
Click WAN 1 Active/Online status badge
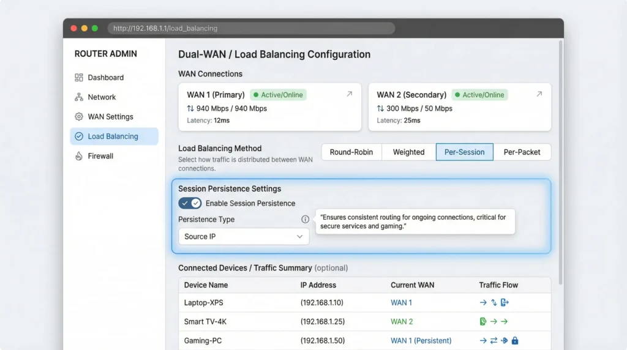point(279,95)
